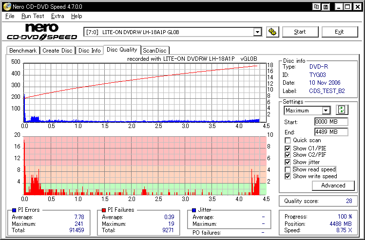The width and height of the screenshot is (365, 240).
Task: Click the Exit button
Action: pos(339,32)
